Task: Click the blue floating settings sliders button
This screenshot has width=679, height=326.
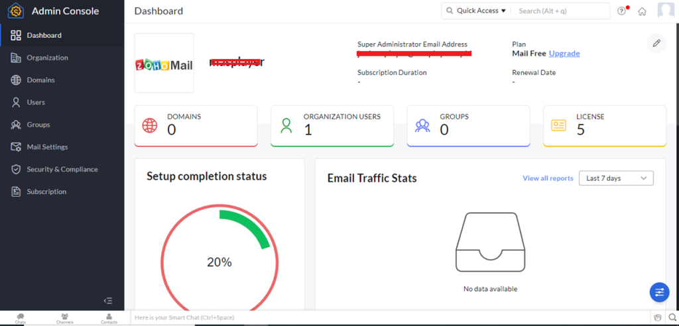Action: coord(660,292)
